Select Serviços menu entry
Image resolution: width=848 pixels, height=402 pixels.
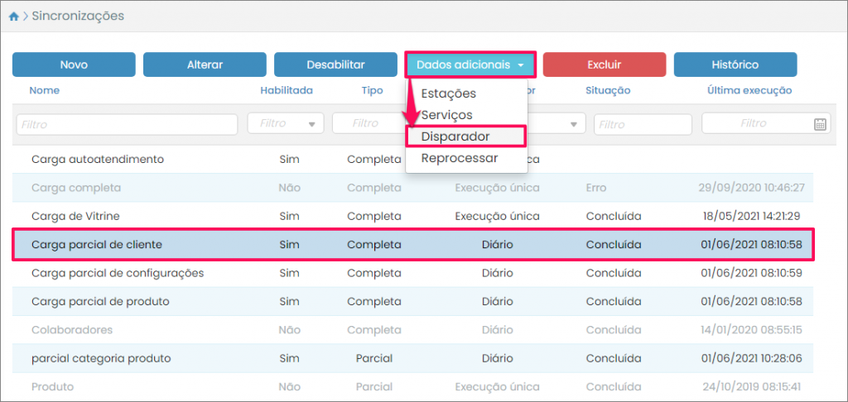[x=446, y=115]
